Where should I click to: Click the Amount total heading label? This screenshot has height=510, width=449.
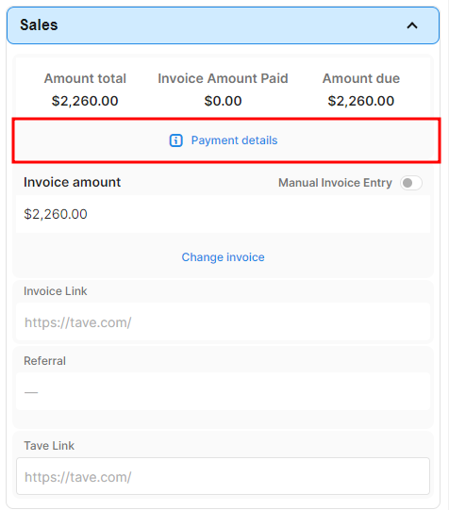pos(85,78)
